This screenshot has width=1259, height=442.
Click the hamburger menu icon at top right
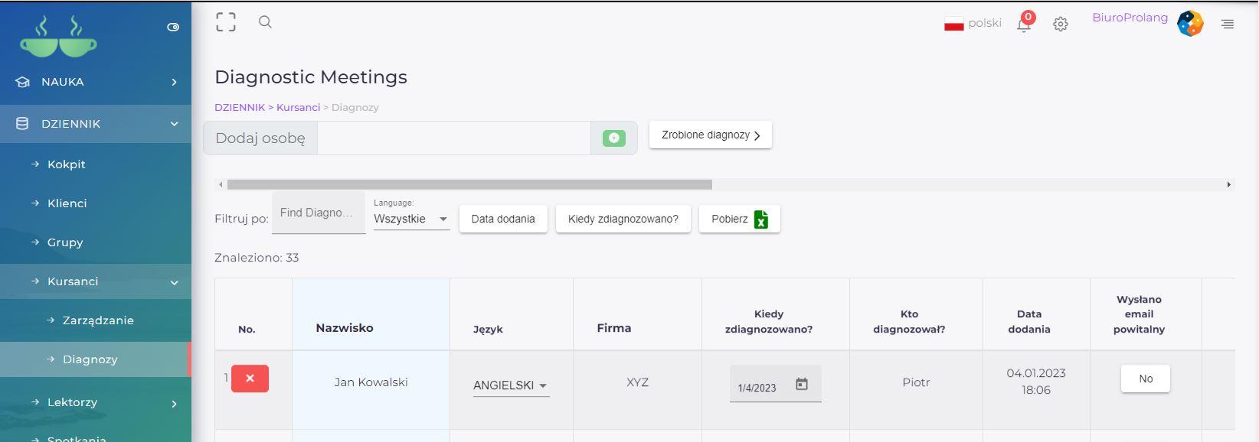pyautogui.click(x=1227, y=24)
